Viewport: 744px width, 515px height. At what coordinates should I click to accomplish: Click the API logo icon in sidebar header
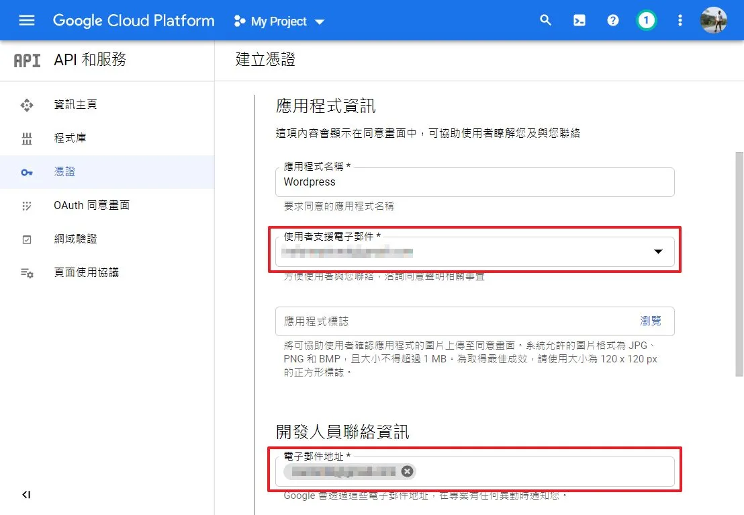27,61
